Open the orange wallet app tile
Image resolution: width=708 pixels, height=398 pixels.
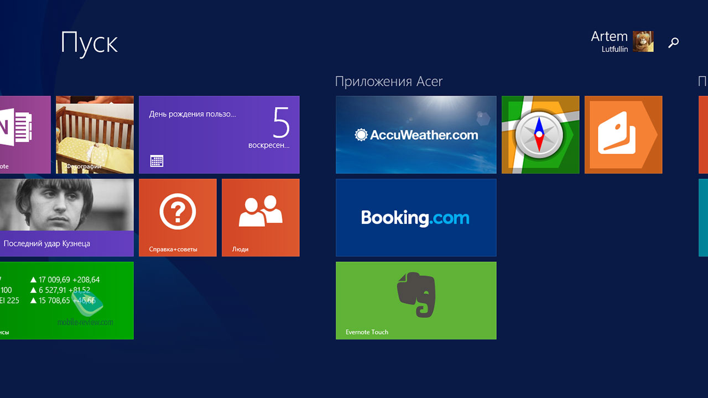tap(623, 135)
